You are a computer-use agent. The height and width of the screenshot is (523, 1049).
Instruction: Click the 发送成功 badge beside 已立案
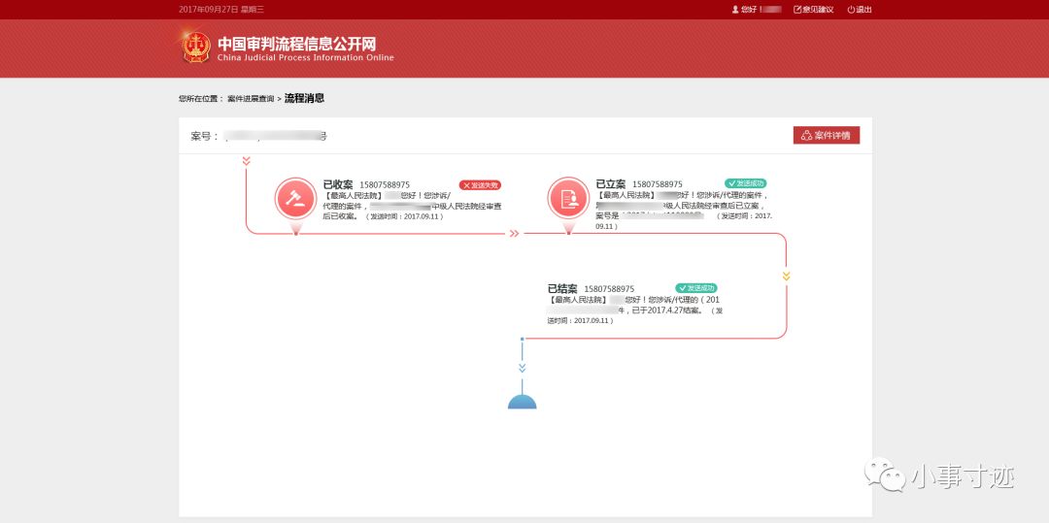[746, 183]
